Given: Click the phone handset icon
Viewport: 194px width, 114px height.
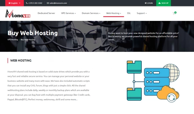Looking at the screenshot, I should (27, 3).
